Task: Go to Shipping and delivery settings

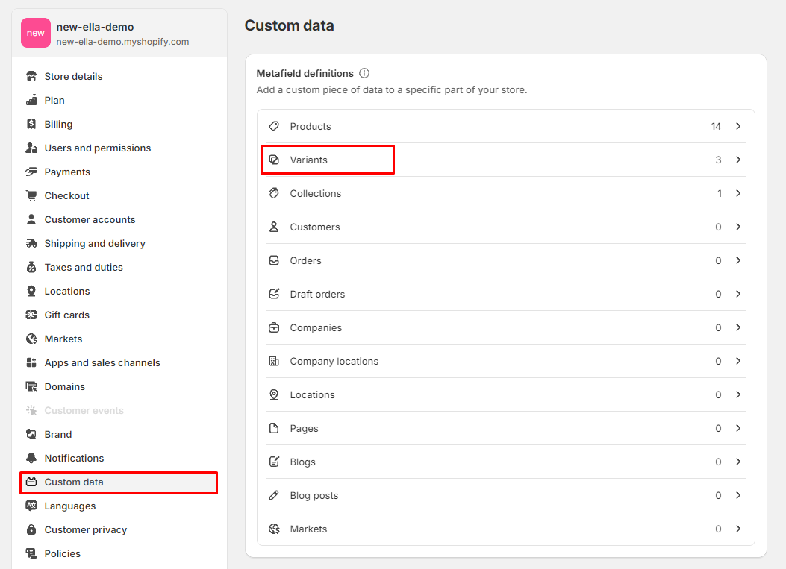Action: click(95, 243)
